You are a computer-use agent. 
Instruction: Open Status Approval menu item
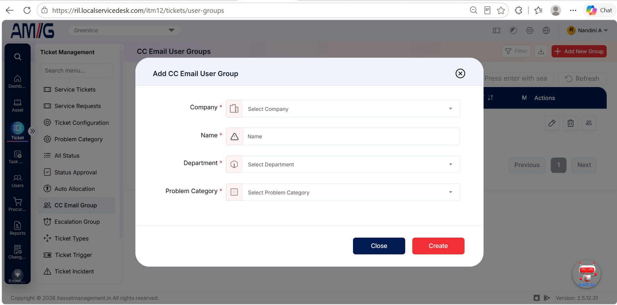click(x=76, y=172)
